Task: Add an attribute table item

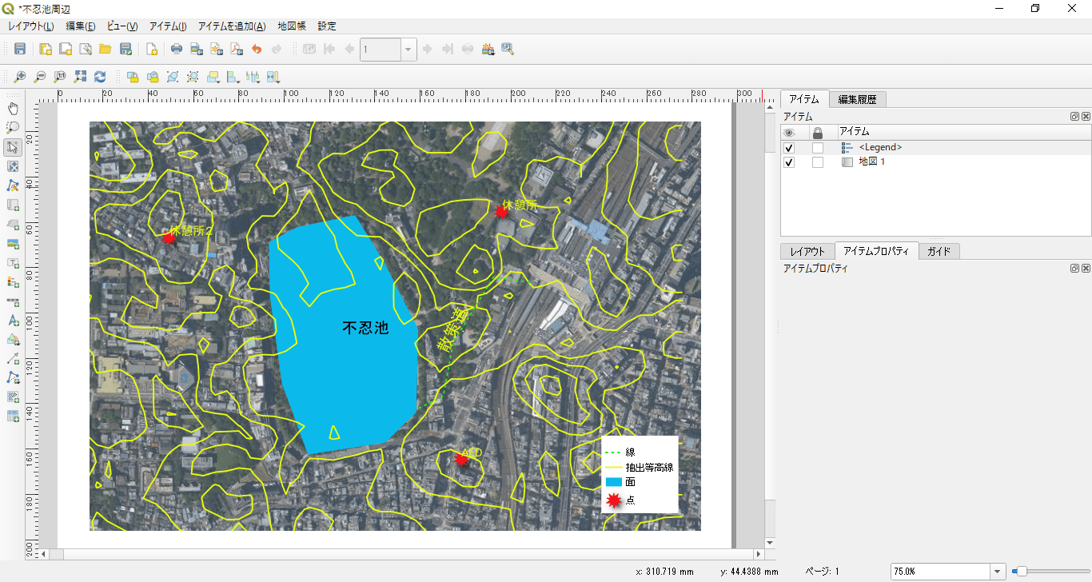Action: pyautogui.click(x=13, y=416)
